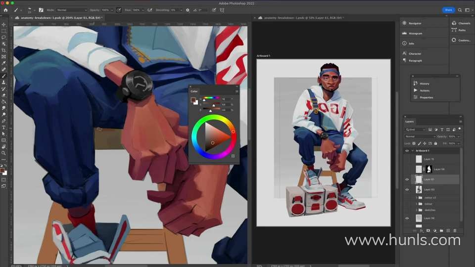The width and height of the screenshot is (475, 267).
Task: Select the Type tool
Action: click(x=3, y=128)
